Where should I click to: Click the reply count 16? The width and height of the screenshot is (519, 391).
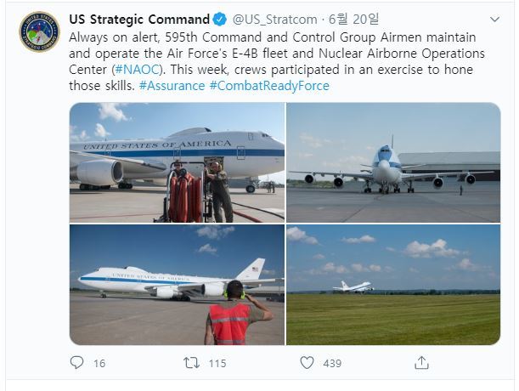[x=99, y=363]
